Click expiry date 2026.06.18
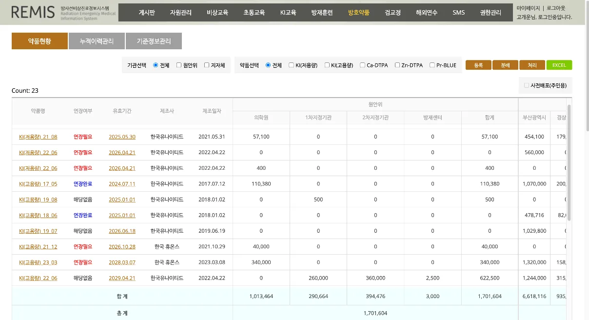589x320 pixels. click(122, 231)
